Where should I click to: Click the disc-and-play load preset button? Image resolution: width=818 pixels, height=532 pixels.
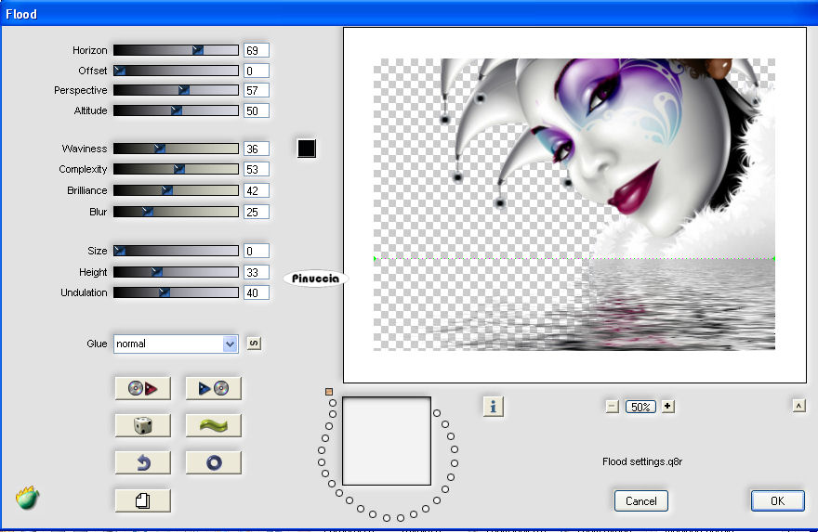point(142,388)
